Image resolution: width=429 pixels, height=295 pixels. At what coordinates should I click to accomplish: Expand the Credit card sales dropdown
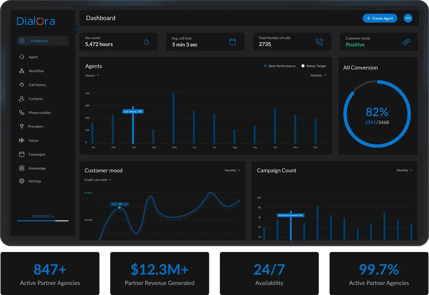[97, 180]
